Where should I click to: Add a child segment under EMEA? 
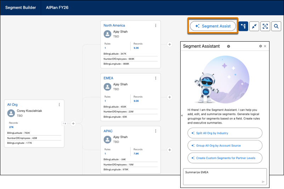point(170,97)
